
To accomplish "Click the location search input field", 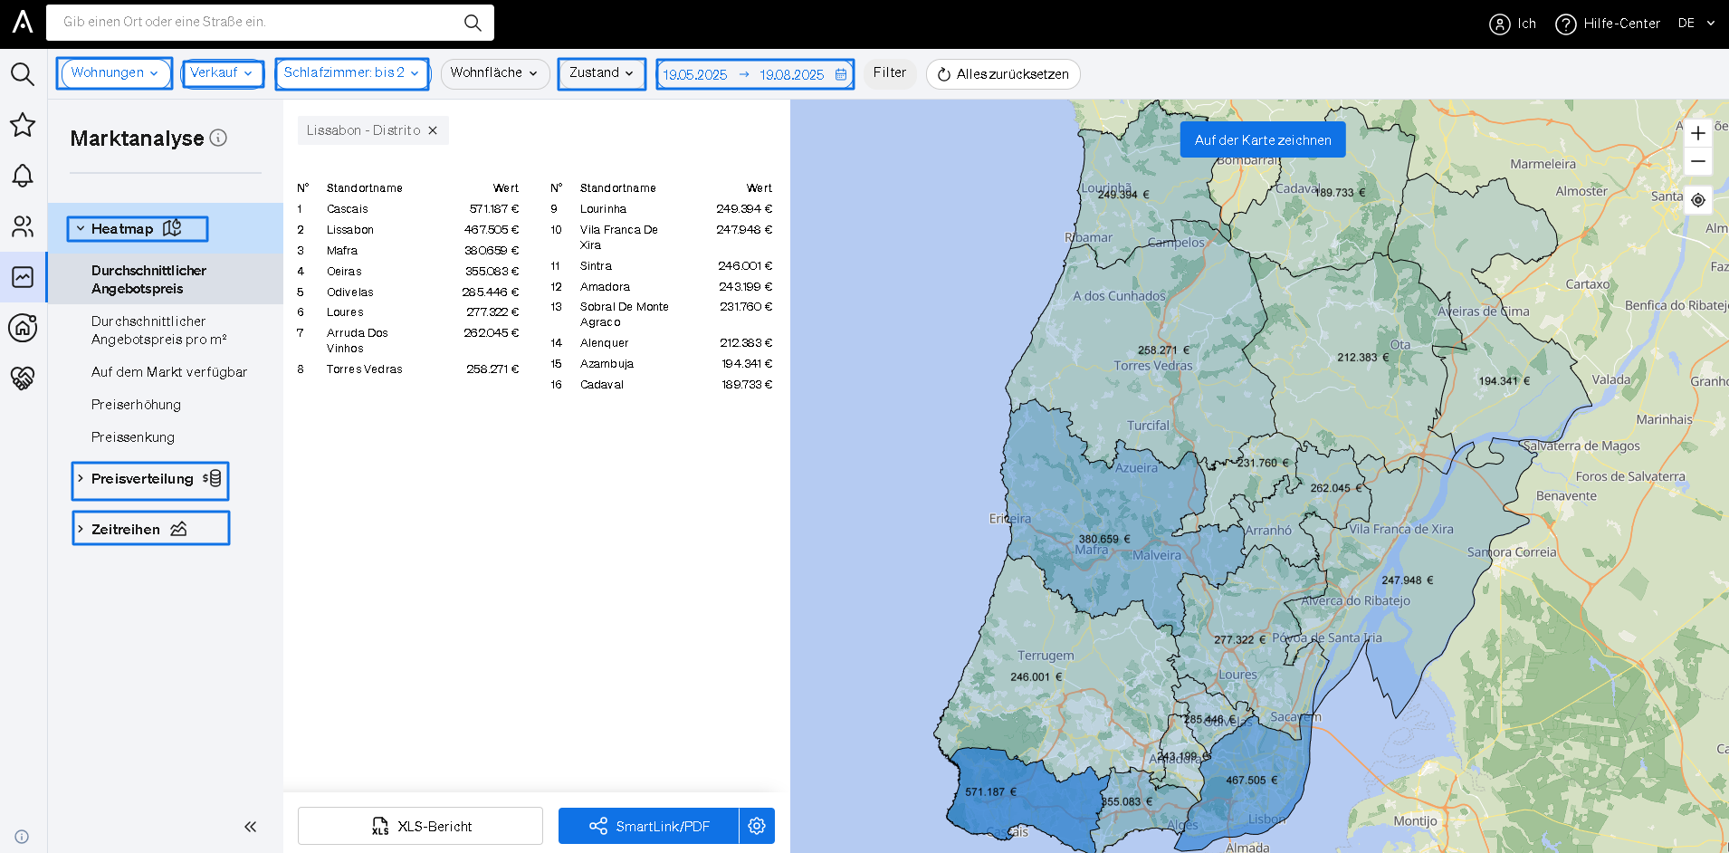I will click(x=258, y=23).
